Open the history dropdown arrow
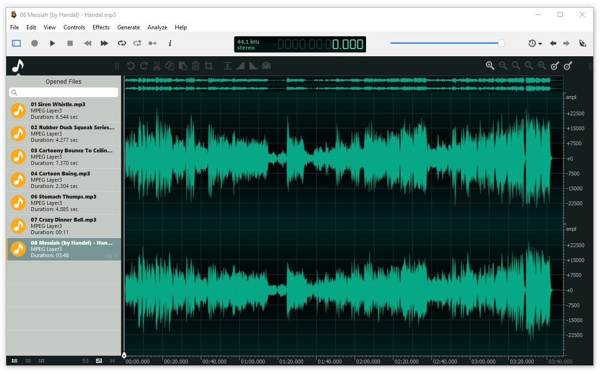Image resolution: width=600 pixels, height=374 pixels. coord(540,44)
